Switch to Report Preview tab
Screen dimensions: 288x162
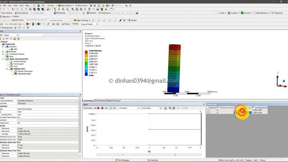[x=113, y=100]
